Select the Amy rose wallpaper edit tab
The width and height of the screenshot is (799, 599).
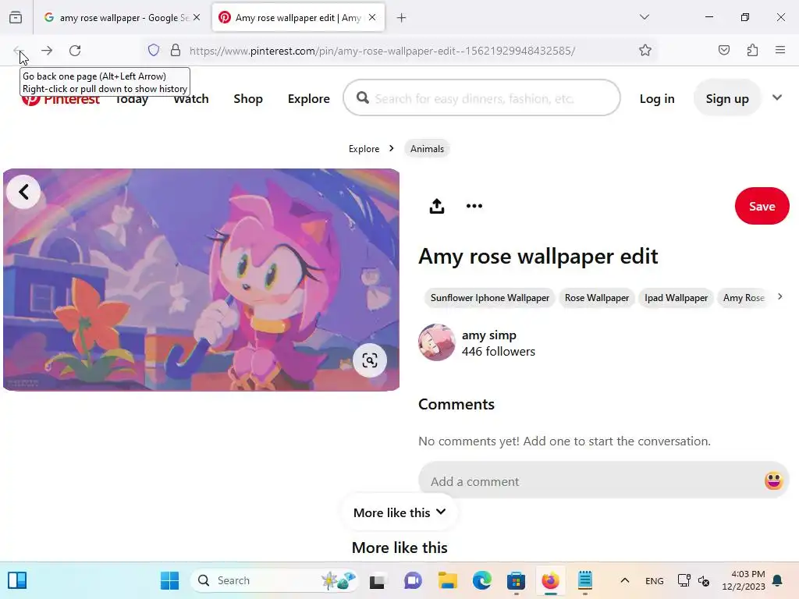[298, 17]
